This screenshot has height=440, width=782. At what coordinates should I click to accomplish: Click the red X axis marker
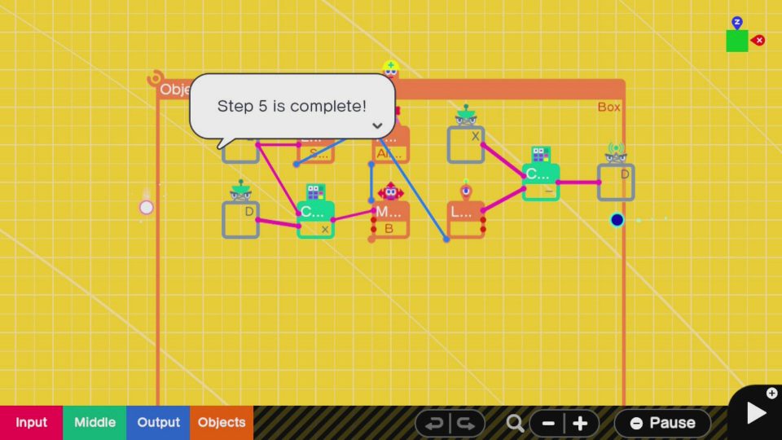tap(758, 41)
